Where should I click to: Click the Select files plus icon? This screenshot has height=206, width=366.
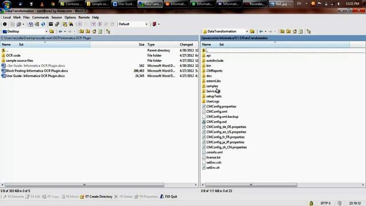(x=79, y=24)
